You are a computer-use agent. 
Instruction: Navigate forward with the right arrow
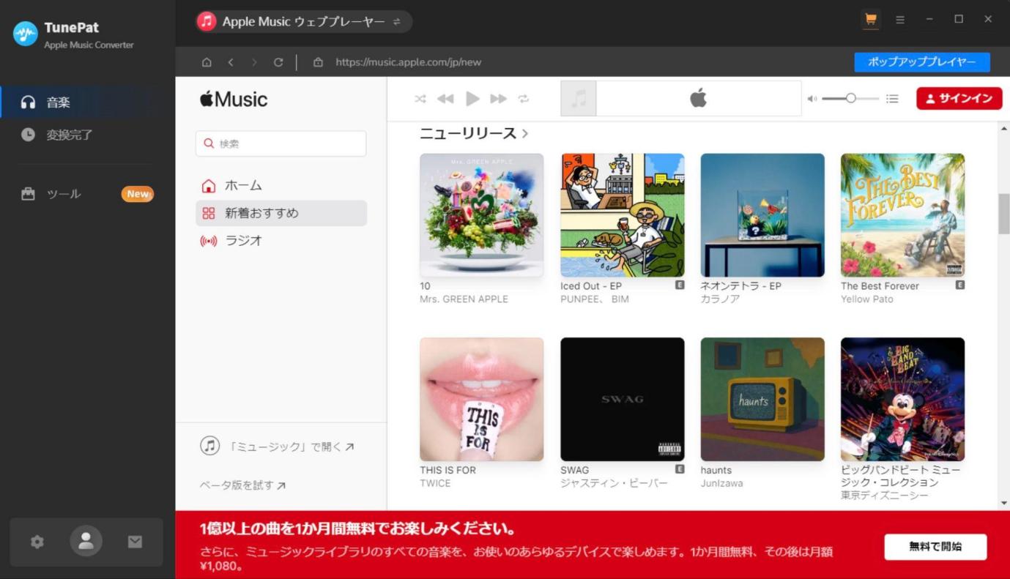pos(254,62)
